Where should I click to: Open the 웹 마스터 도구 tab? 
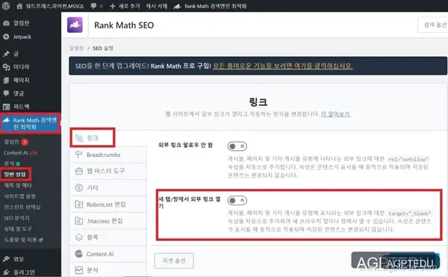[108, 171]
